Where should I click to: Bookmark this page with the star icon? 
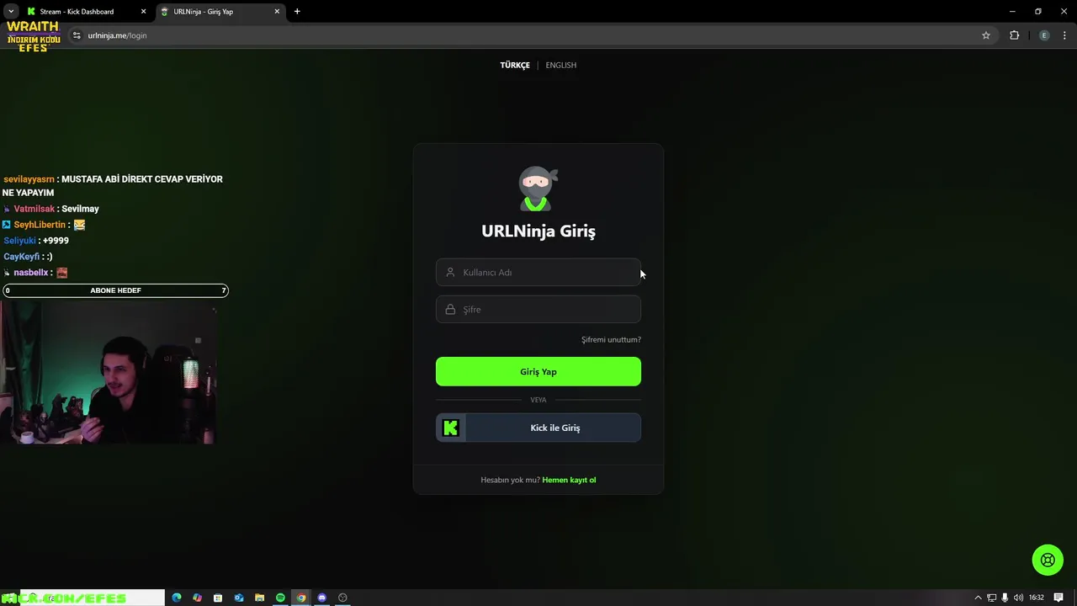(x=986, y=35)
